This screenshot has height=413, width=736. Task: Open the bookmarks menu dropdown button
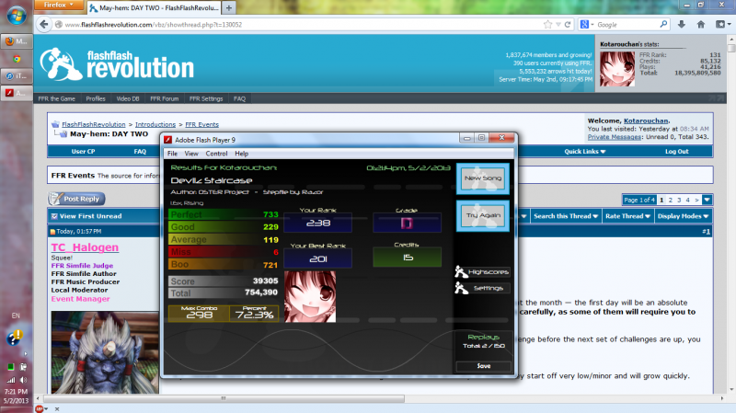point(723,25)
